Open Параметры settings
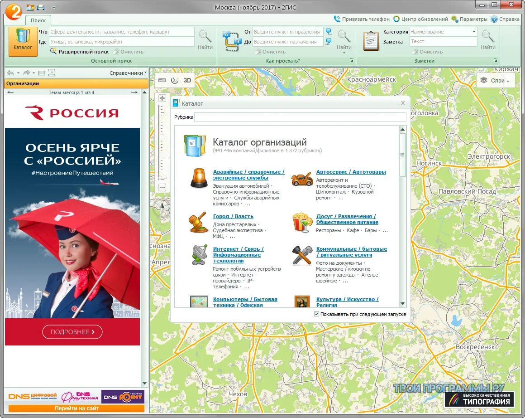This screenshot has height=418, width=525. [x=469, y=19]
